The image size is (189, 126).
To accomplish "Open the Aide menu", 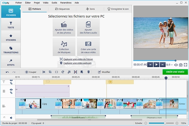I will [x=77, y=3].
